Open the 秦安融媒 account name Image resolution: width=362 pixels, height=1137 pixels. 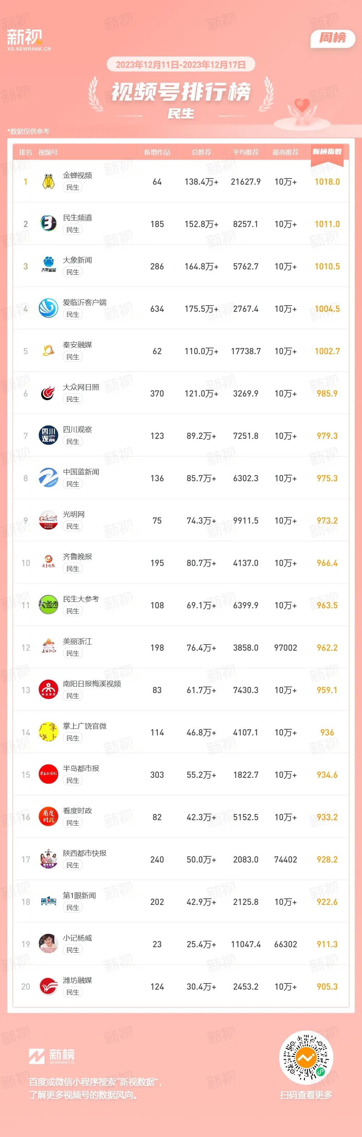point(77,345)
